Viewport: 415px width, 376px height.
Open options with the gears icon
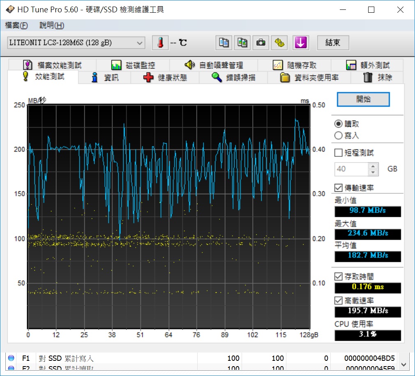click(279, 43)
